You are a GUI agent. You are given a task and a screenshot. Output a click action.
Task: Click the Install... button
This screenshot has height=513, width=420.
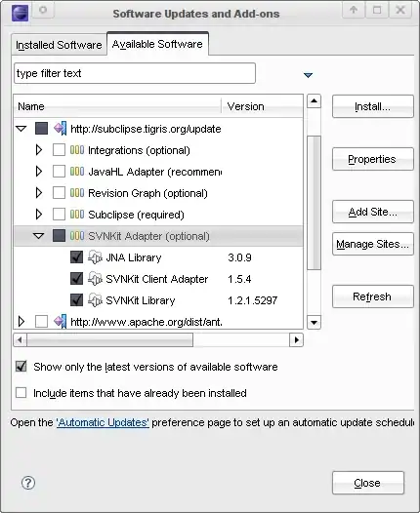coord(373,106)
